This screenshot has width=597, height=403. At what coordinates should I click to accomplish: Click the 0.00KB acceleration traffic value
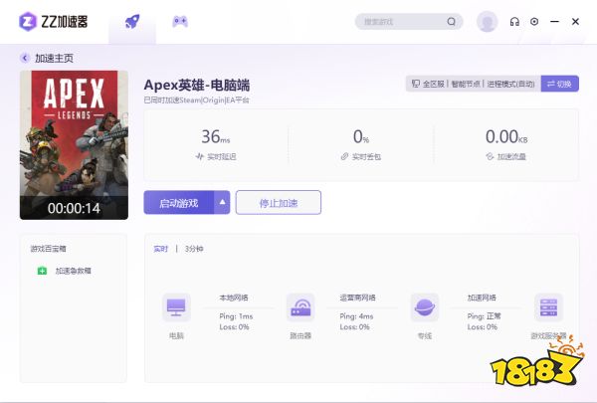[506, 136]
